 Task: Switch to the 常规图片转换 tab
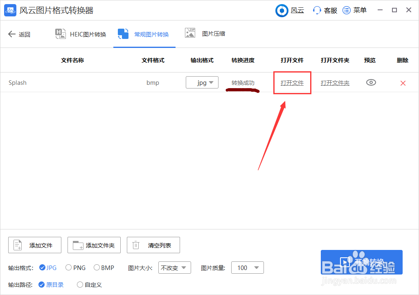[144, 34]
